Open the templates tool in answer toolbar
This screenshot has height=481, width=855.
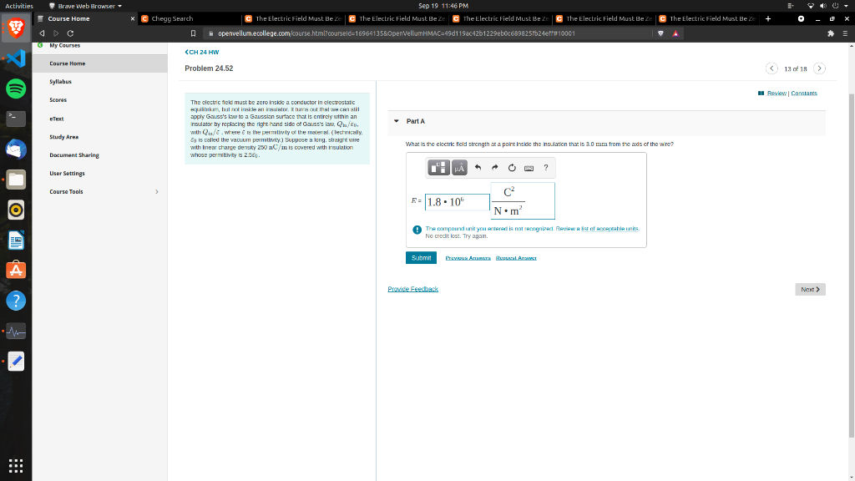[x=438, y=167]
